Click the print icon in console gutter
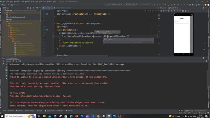 coord(6,76)
